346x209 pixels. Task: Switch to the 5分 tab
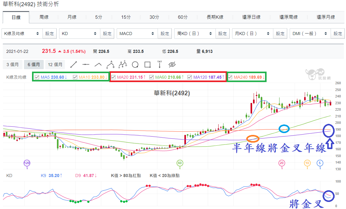(x=99, y=17)
